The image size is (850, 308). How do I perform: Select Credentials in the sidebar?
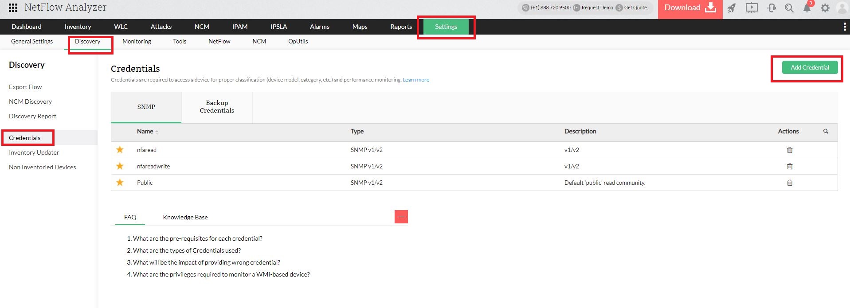tap(24, 138)
